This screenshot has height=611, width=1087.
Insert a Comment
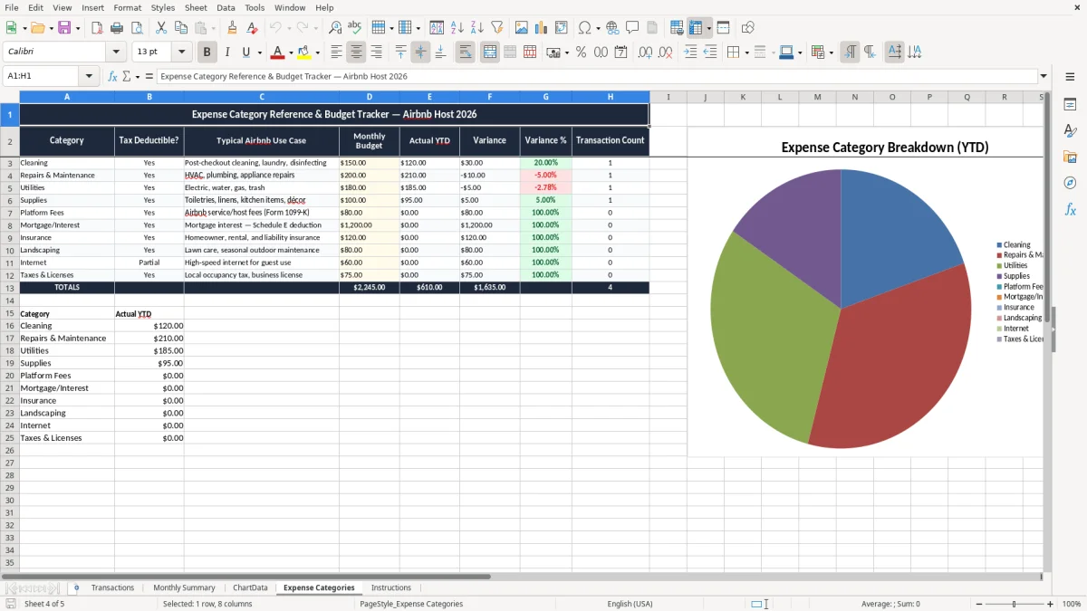[632, 28]
